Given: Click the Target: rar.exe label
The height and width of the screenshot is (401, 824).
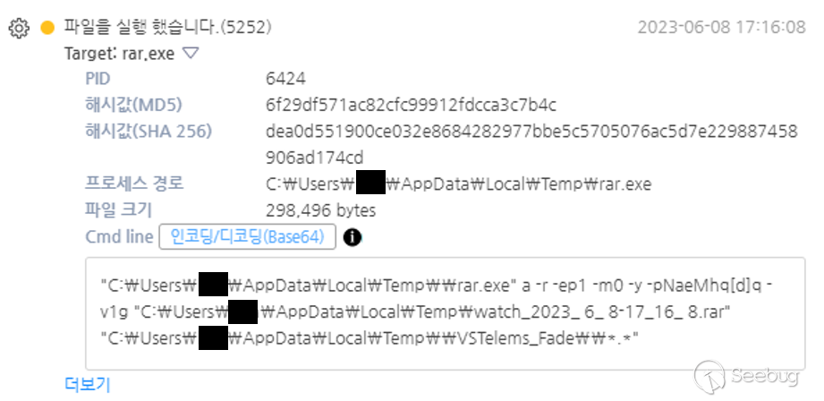Looking at the screenshot, I should [119, 54].
